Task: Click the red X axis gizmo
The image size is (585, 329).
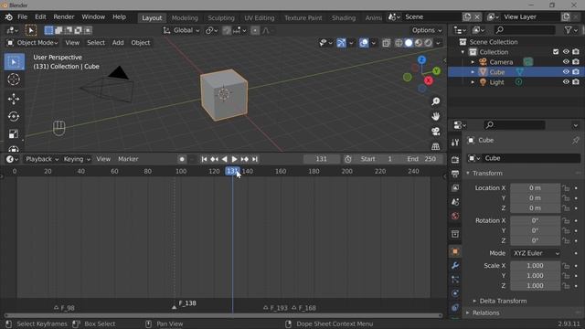Action: pos(429,80)
